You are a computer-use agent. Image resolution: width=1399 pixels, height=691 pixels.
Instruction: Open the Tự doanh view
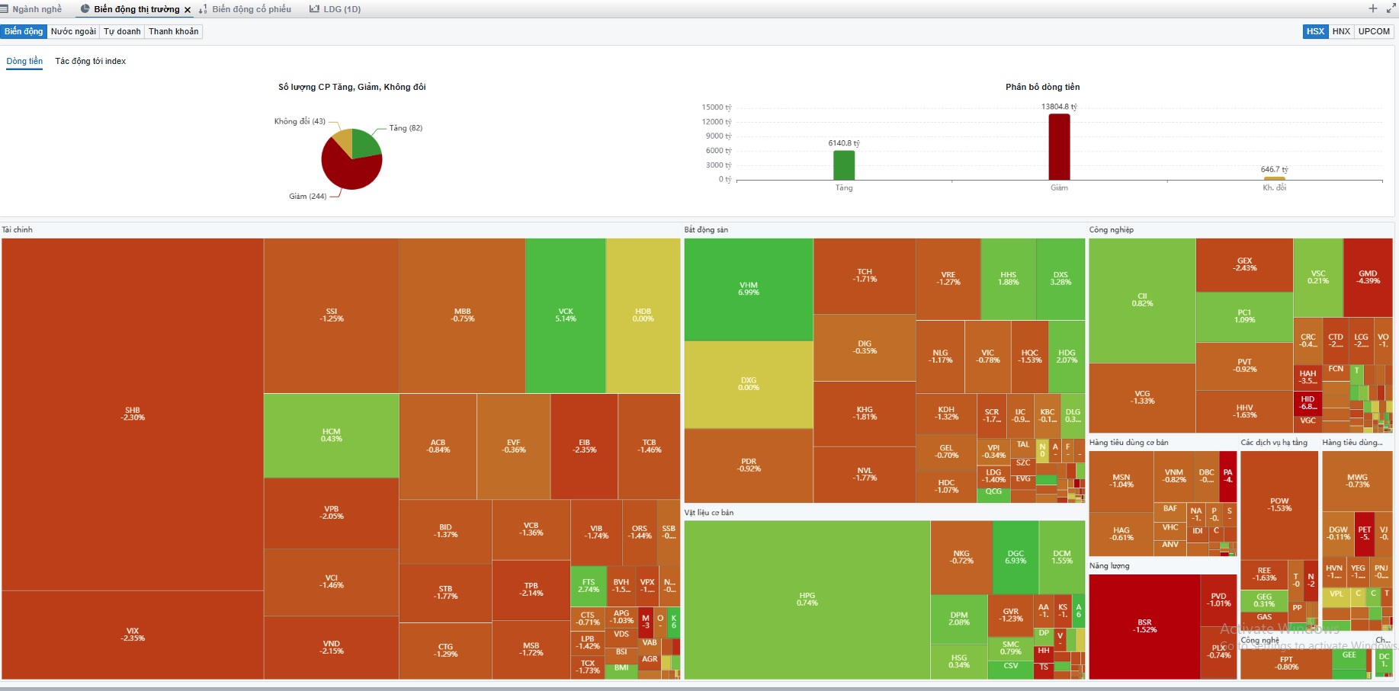click(122, 31)
